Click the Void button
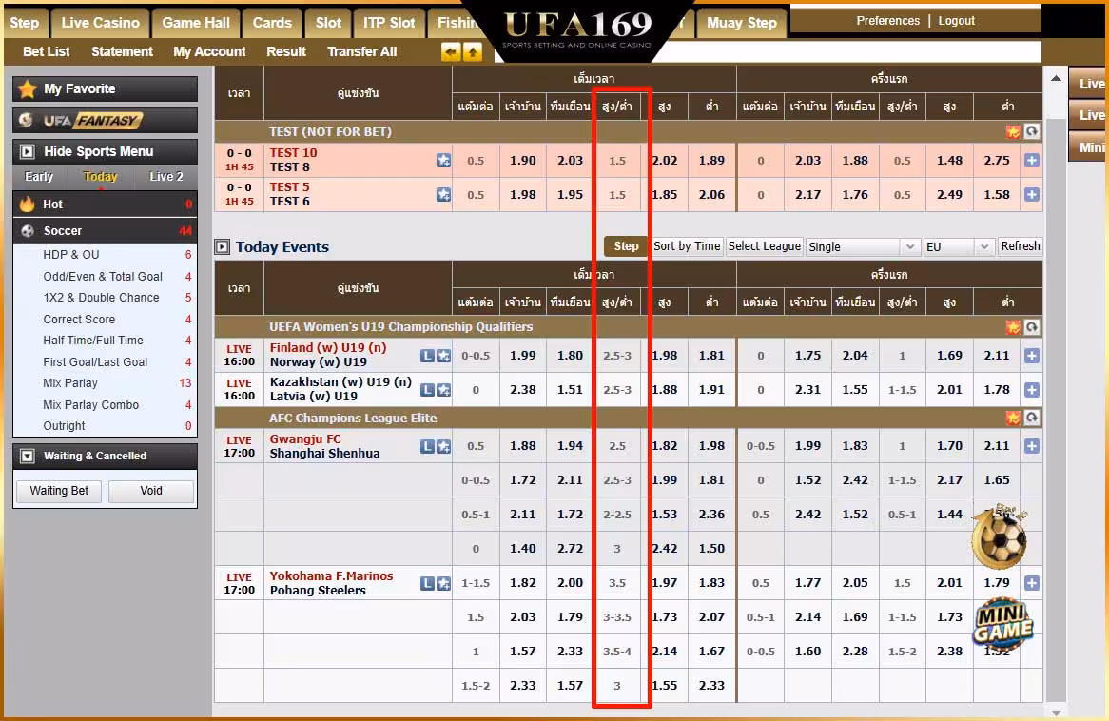Image resolution: width=1109 pixels, height=721 pixels. pos(150,491)
